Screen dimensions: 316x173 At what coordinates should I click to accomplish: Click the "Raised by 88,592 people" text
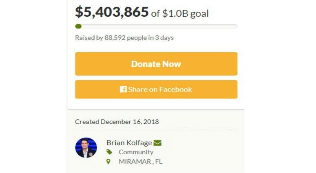[x=108, y=38]
